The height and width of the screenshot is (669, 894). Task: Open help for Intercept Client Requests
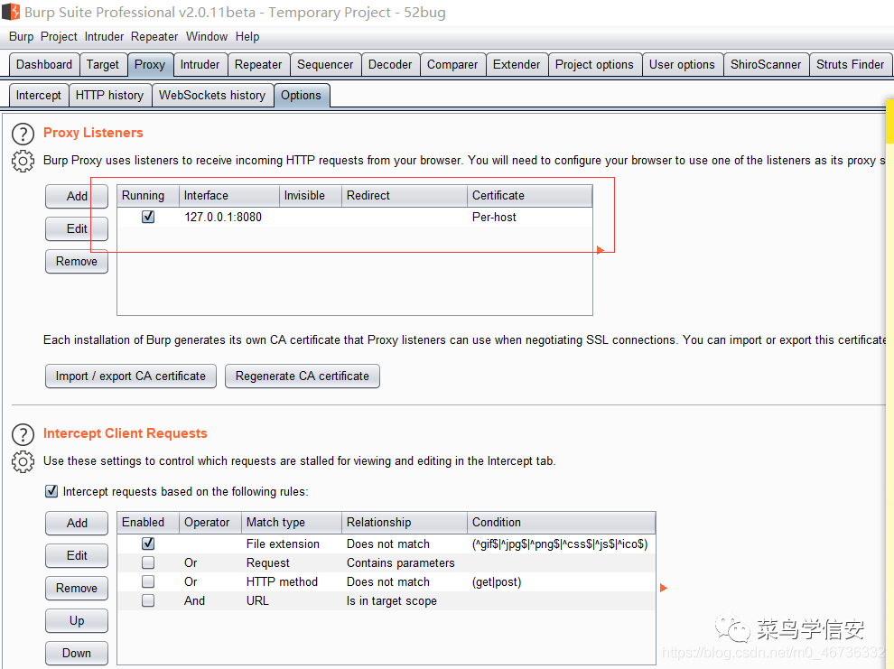click(23, 434)
